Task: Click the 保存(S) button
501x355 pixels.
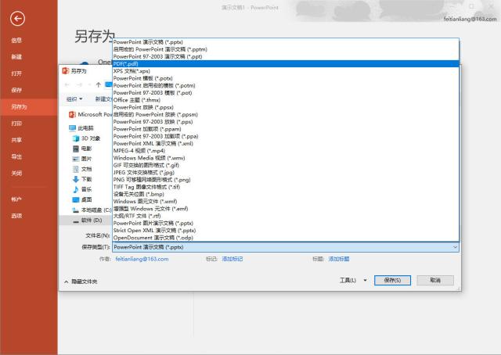Action: [x=392, y=280]
